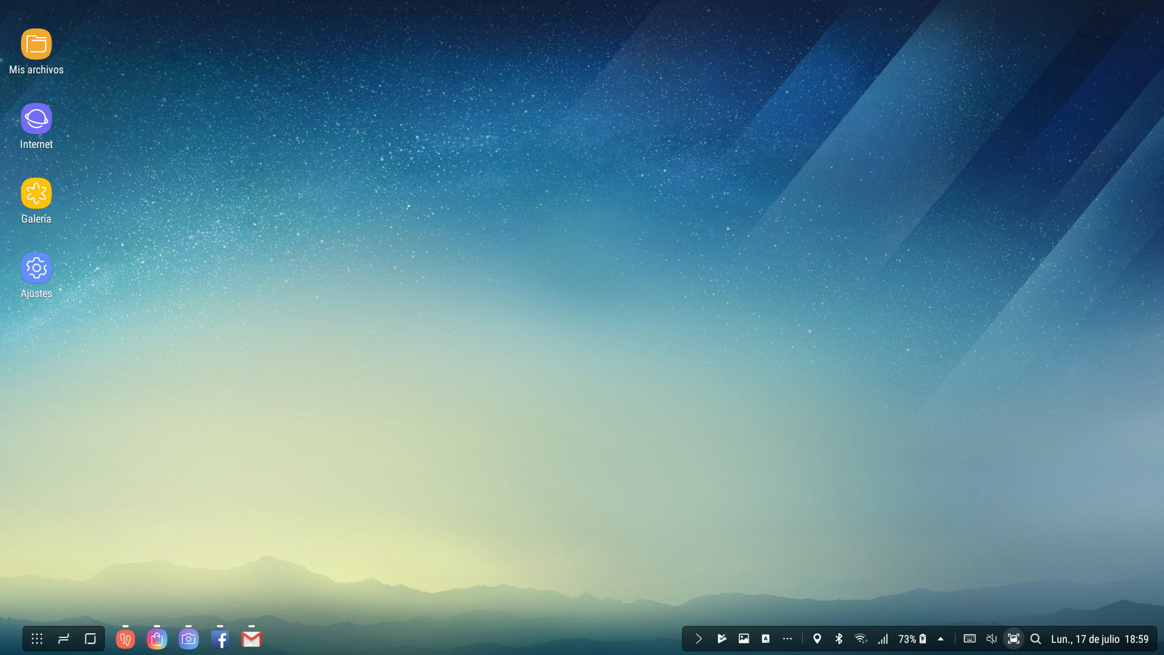
Task: Click the home button in the taskbar
Action: (x=90, y=639)
